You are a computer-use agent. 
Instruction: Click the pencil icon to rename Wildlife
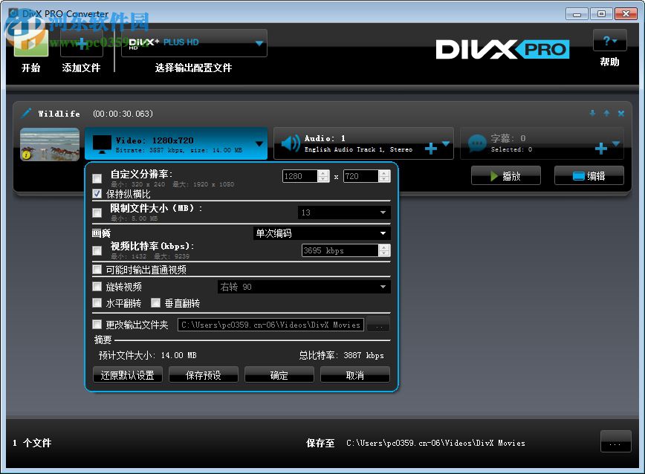(x=26, y=113)
